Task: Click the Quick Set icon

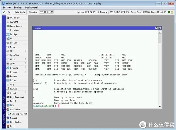Action: pos(8,18)
